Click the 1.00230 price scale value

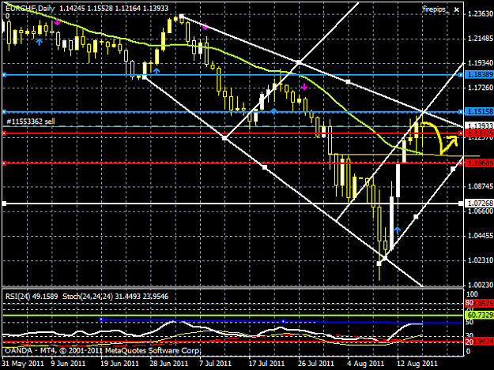[481, 285]
